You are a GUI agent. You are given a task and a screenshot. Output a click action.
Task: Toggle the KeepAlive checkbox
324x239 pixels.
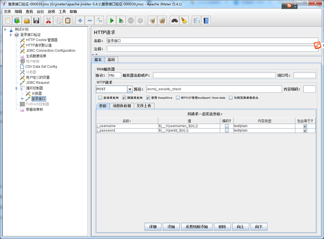click(148, 98)
